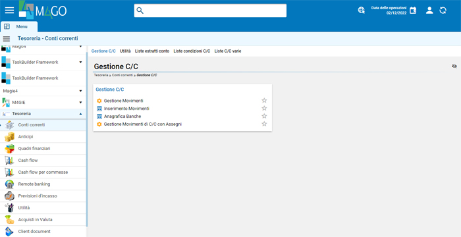Click Conti correnti in the breadcrumb
Viewport: 461px width, 237px height.
tap(122, 75)
